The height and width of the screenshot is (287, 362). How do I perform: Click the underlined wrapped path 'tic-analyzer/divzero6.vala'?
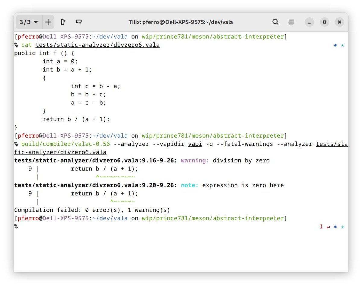60,152
